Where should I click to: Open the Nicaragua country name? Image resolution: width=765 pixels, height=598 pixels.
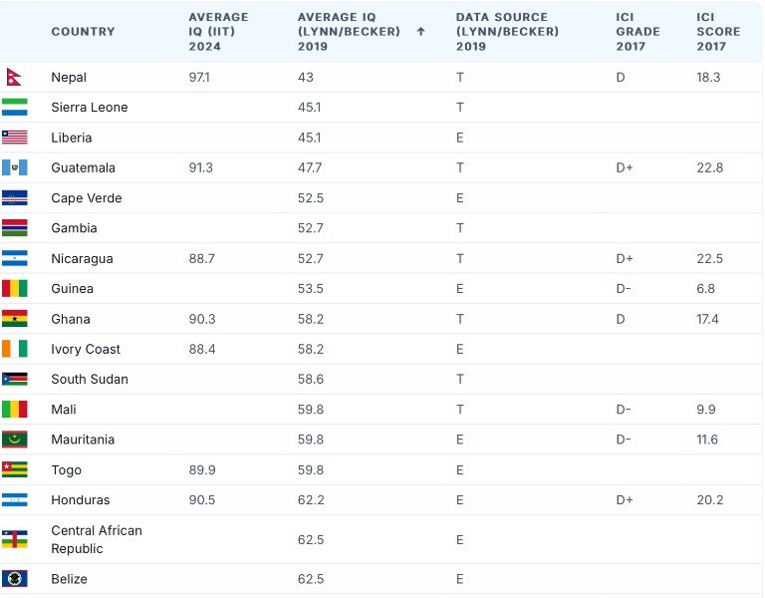pos(82,258)
